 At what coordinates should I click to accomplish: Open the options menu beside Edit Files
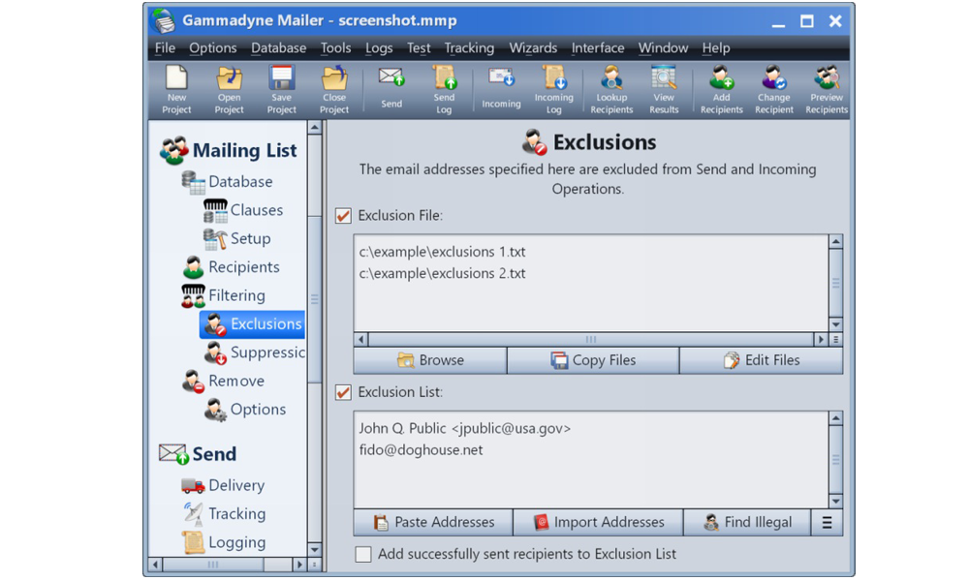tap(835, 340)
